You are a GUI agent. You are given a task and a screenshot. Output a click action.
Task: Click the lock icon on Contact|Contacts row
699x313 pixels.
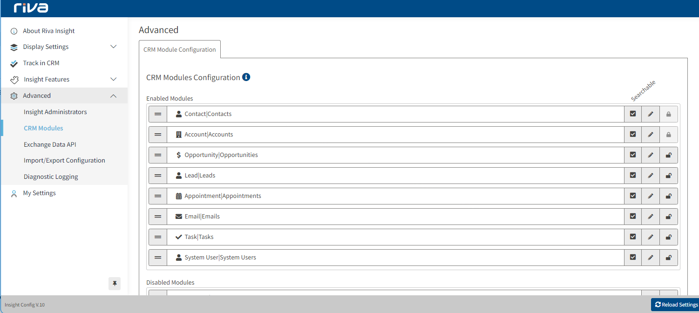[x=669, y=114]
